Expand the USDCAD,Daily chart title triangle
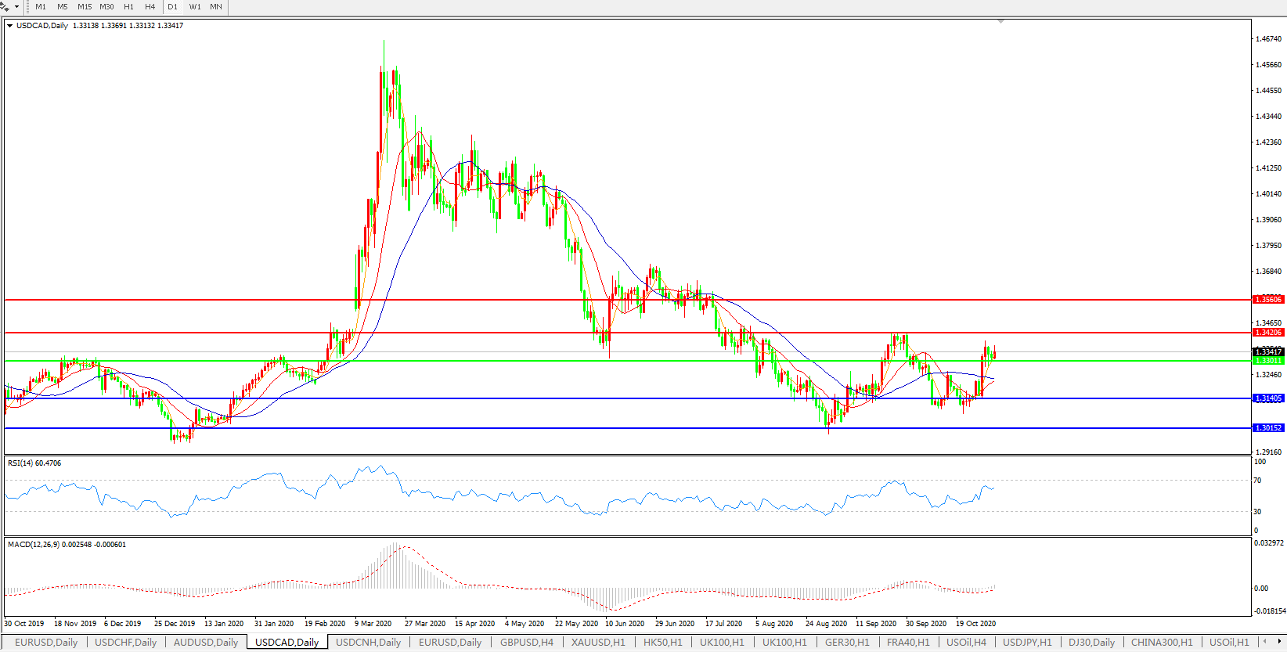The width and height of the screenshot is (1287, 652). coord(10,26)
